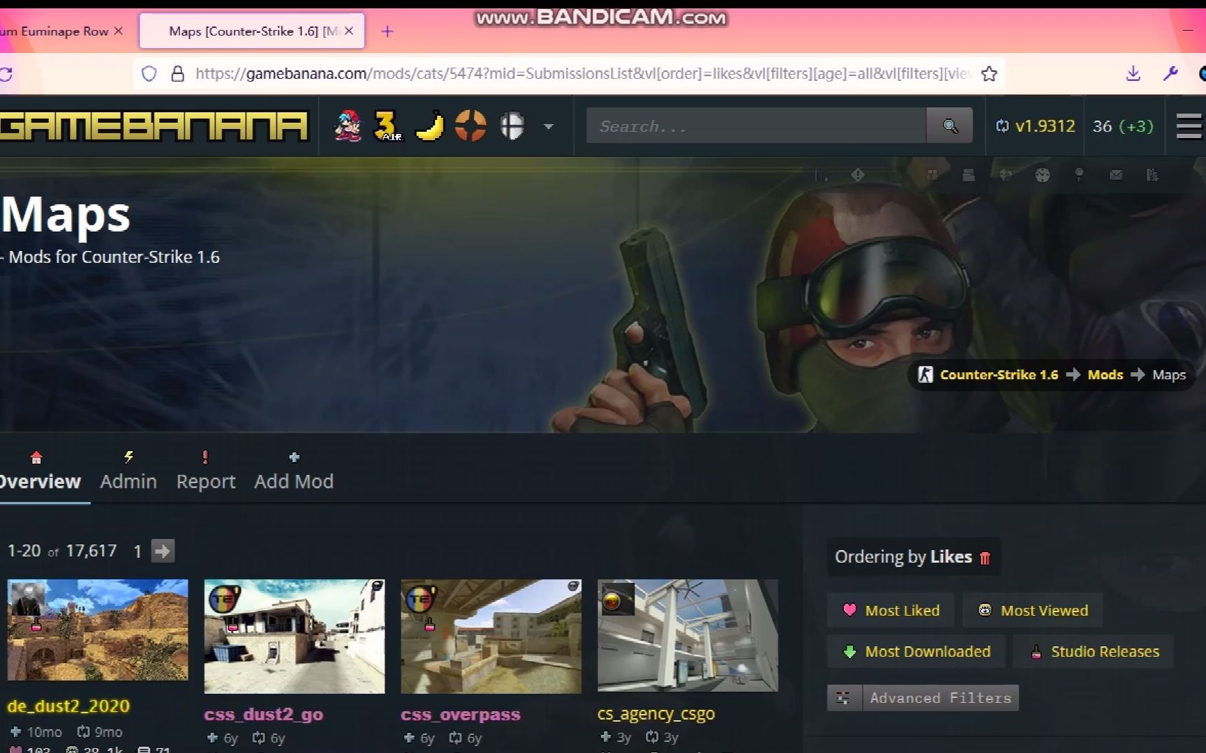Expand the Advanced Filters panel
1206x753 pixels.
[940, 698]
